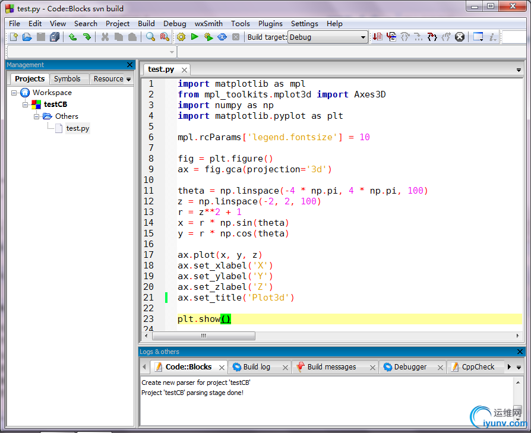The height and width of the screenshot is (433, 531).
Task: Click line 21 ax.set_title code line
Action: click(x=236, y=298)
